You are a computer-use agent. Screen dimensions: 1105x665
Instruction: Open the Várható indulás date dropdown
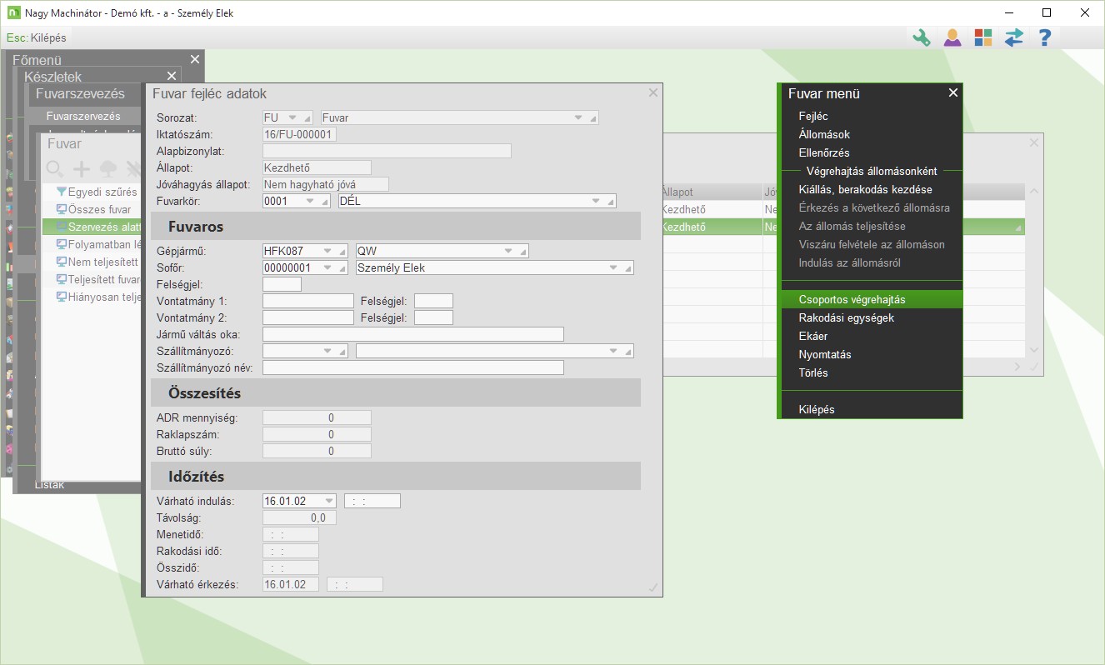coord(327,502)
